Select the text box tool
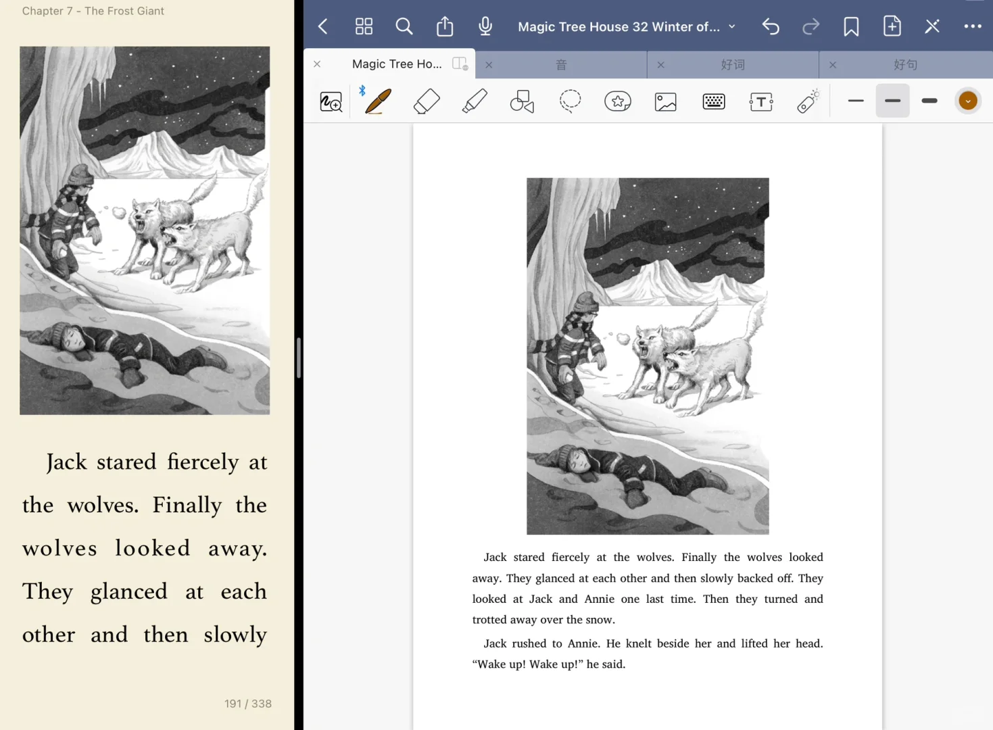 tap(761, 101)
